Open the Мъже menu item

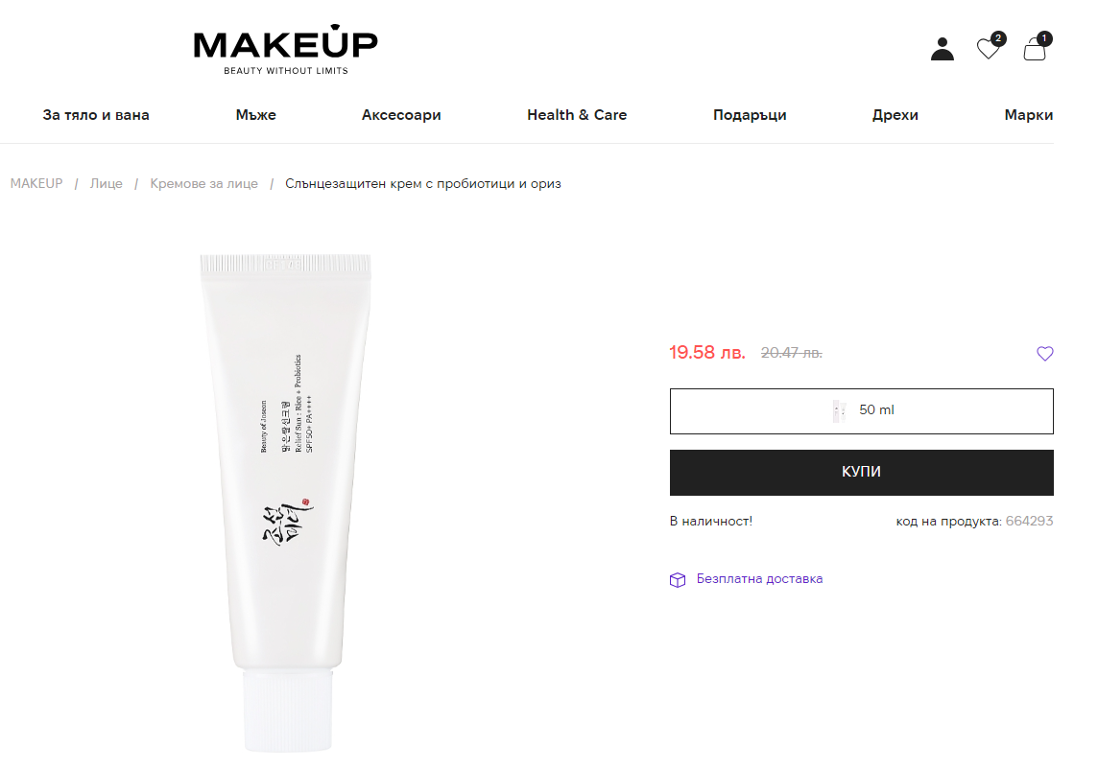click(255, 115)
